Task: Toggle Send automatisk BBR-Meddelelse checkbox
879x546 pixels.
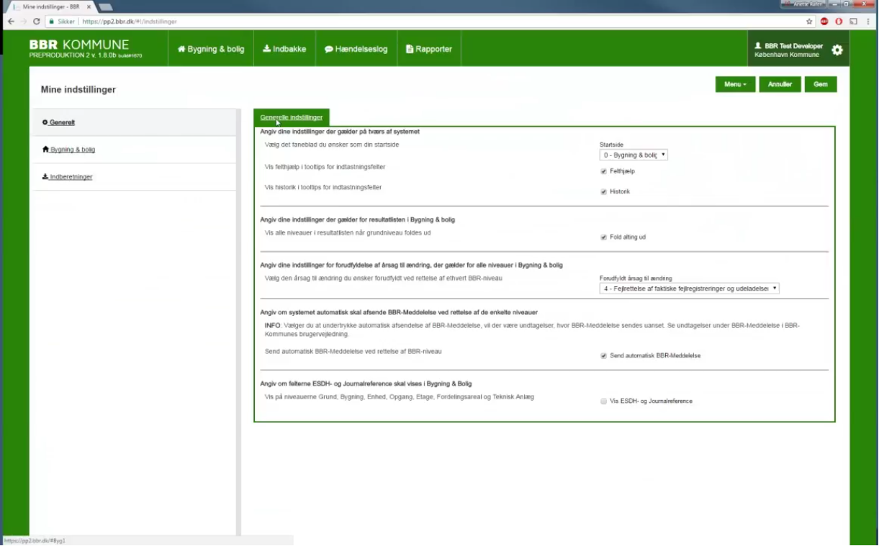Action: click(x=603, y=355)
